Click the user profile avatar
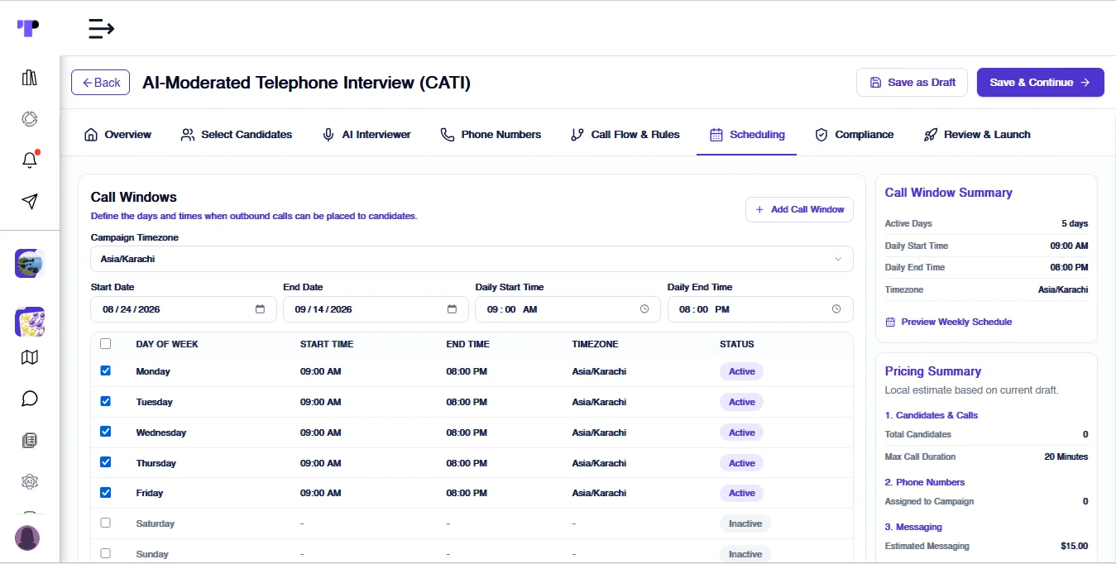The height and width of the screenshot is (564, 1116). [x=27, y=538]
